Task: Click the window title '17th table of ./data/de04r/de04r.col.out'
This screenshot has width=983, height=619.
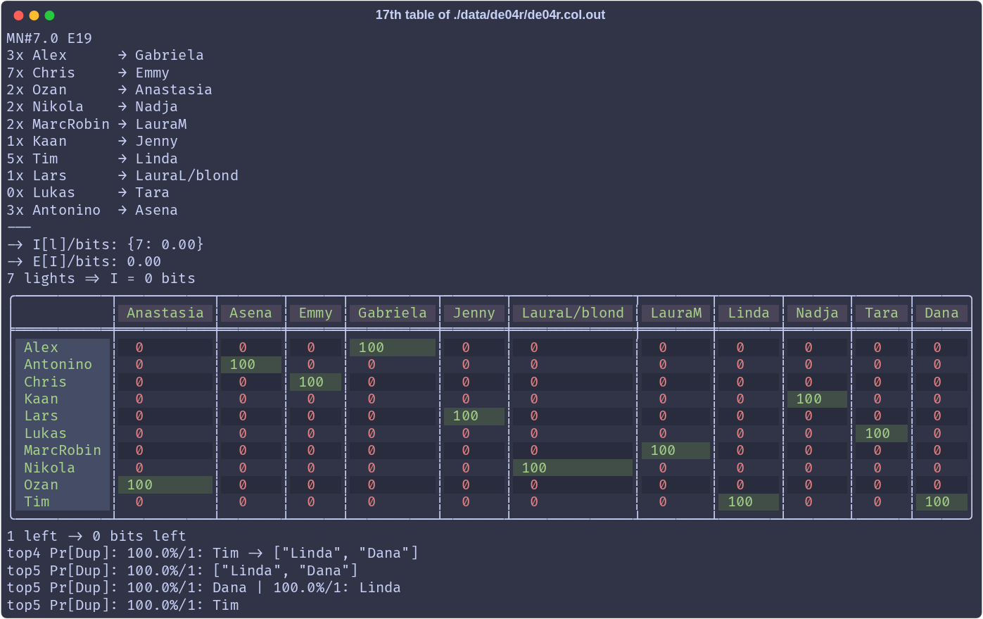Action: 490,15
